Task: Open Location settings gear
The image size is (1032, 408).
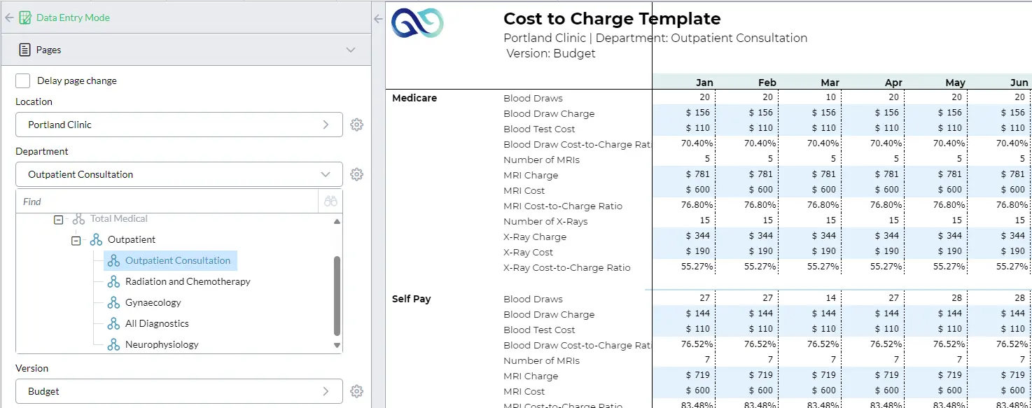Action: pos(356,125)
